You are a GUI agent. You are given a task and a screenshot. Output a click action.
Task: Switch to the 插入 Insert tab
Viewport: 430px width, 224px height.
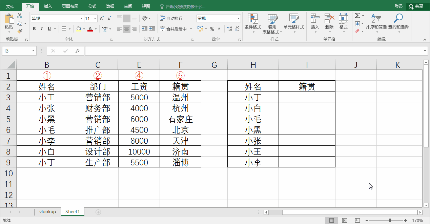48,6
